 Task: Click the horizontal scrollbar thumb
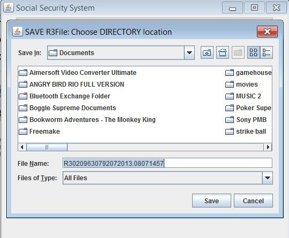click(47, 147)
